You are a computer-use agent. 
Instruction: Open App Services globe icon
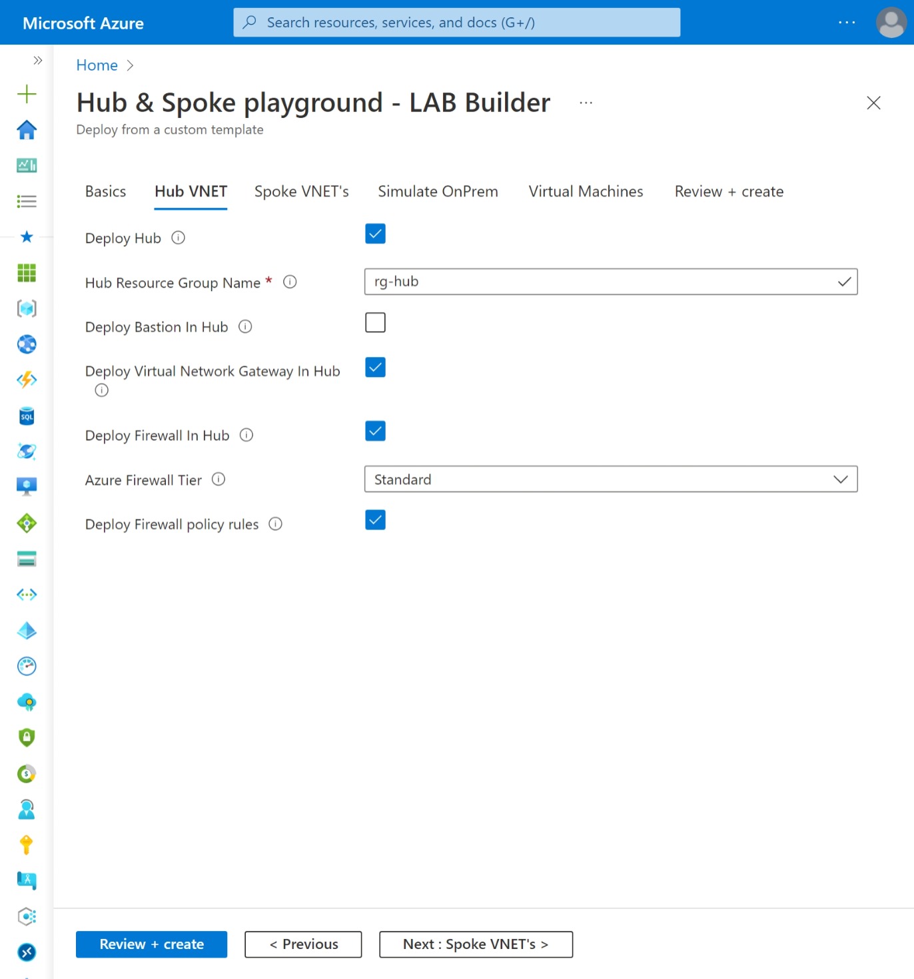[x=27, y=344]
